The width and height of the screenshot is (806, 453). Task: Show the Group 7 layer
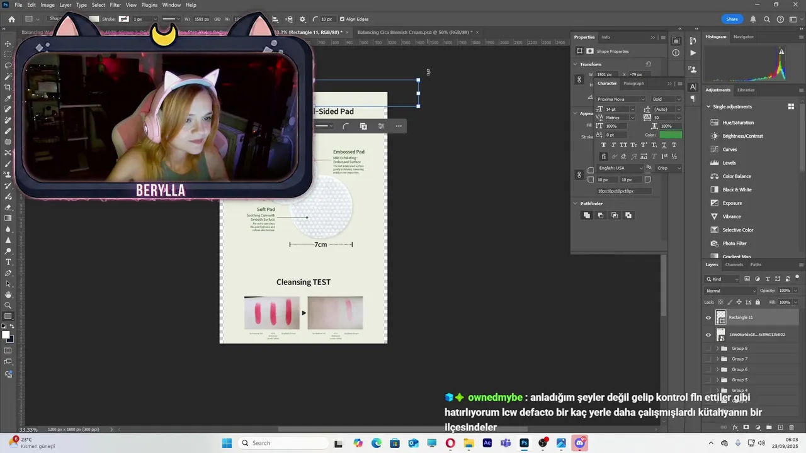point(708,359)
